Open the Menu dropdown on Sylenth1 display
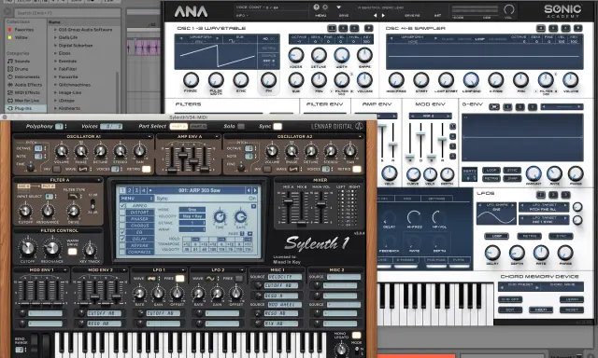The image size is (598, 358). click(137, 199)
